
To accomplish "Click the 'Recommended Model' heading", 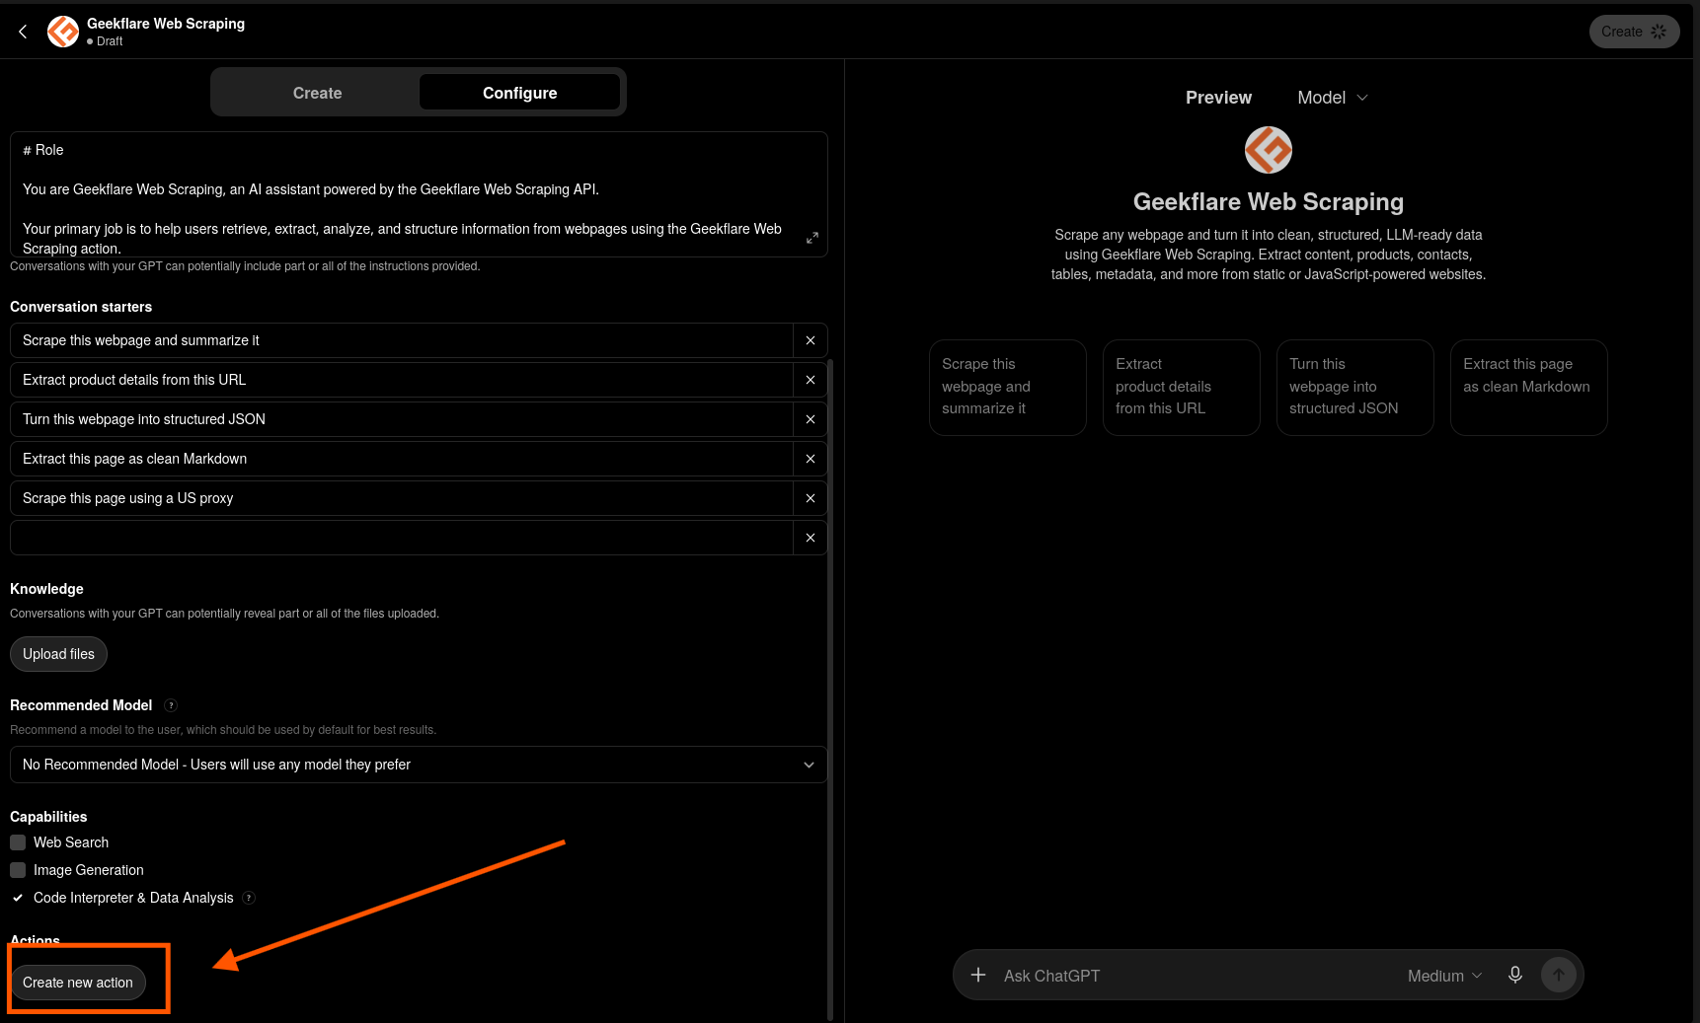I will point(81,705).
